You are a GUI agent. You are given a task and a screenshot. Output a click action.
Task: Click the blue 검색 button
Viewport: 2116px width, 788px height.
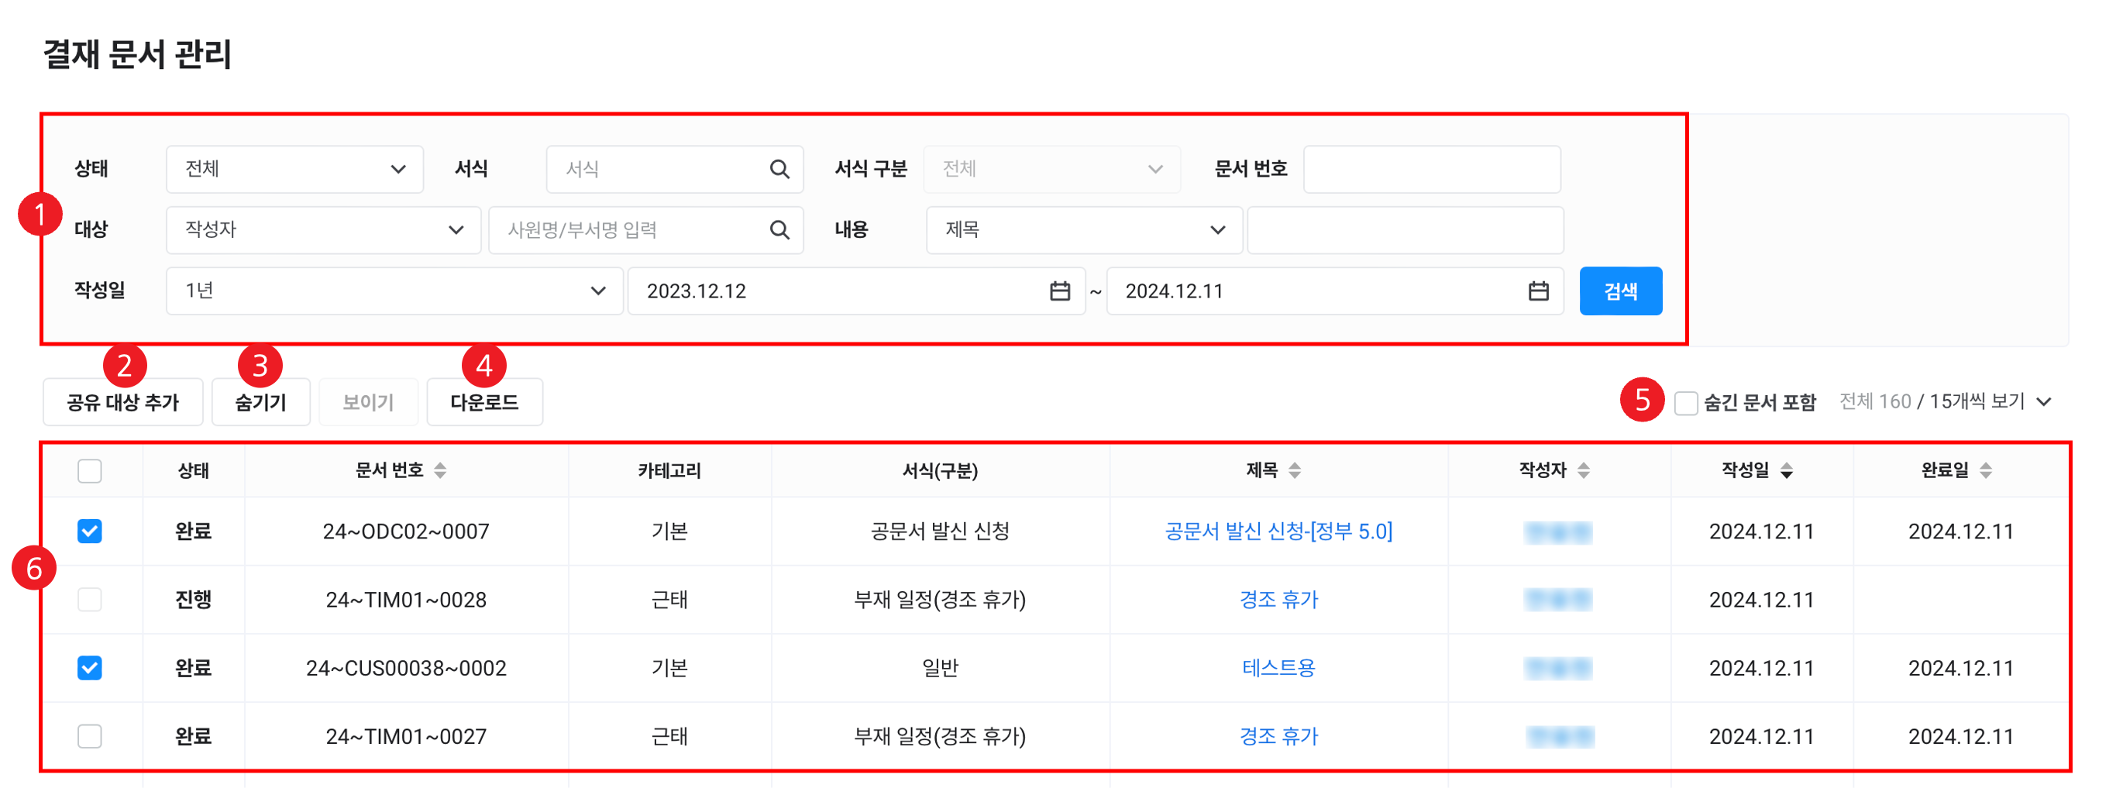[x=1620, y=291]
